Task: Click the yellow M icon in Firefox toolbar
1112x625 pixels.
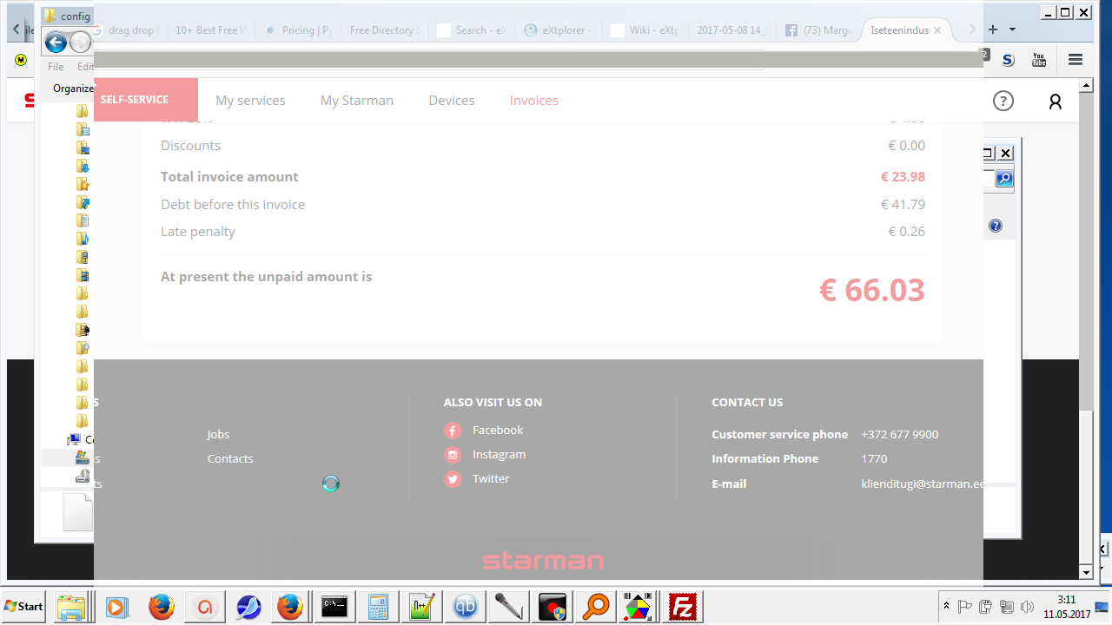Action: (x=21, y=60)
